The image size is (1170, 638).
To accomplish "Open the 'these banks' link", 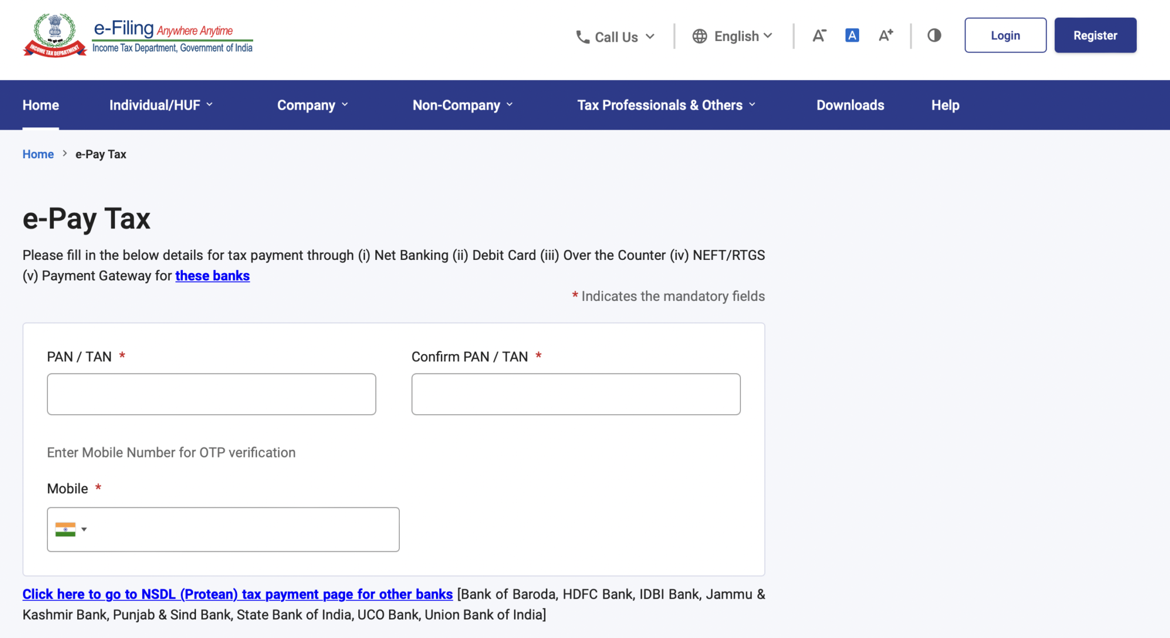I will click(212, 275).
